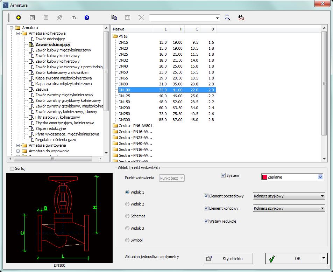This screenshot has width=333, height=272.
Task: Click icon of Złącze redukcyjne
Action: pos(31,128)
